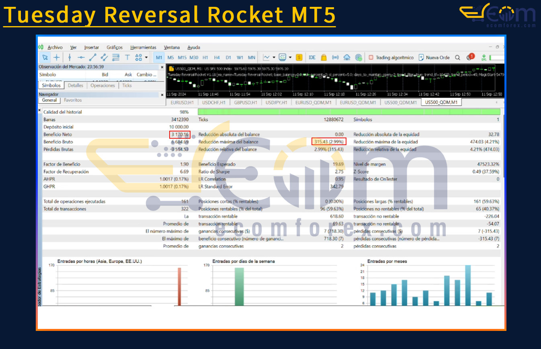Switch chart to M1 timeframe

pyautogui.click(x=159, y=57)
